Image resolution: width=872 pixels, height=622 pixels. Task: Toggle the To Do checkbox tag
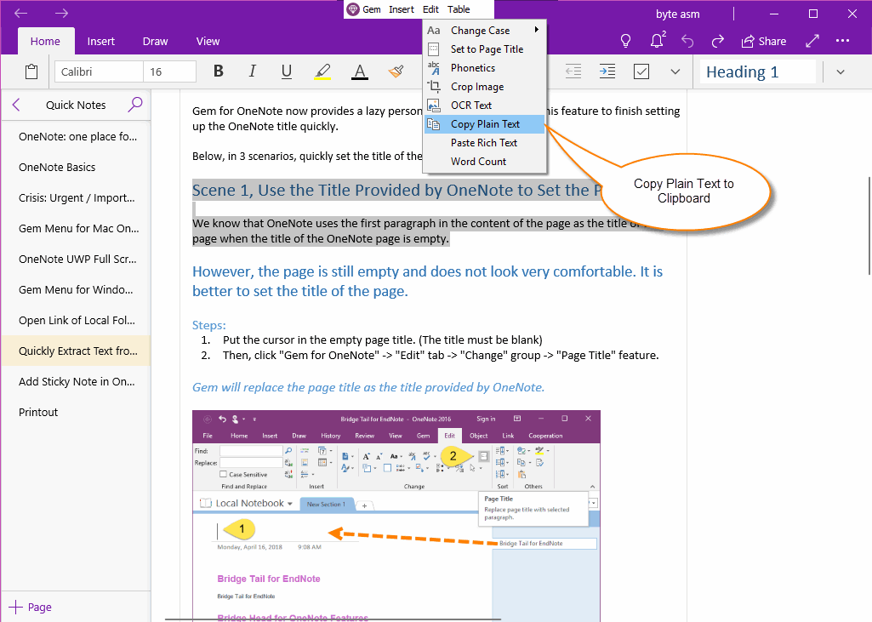coord(641,71)
